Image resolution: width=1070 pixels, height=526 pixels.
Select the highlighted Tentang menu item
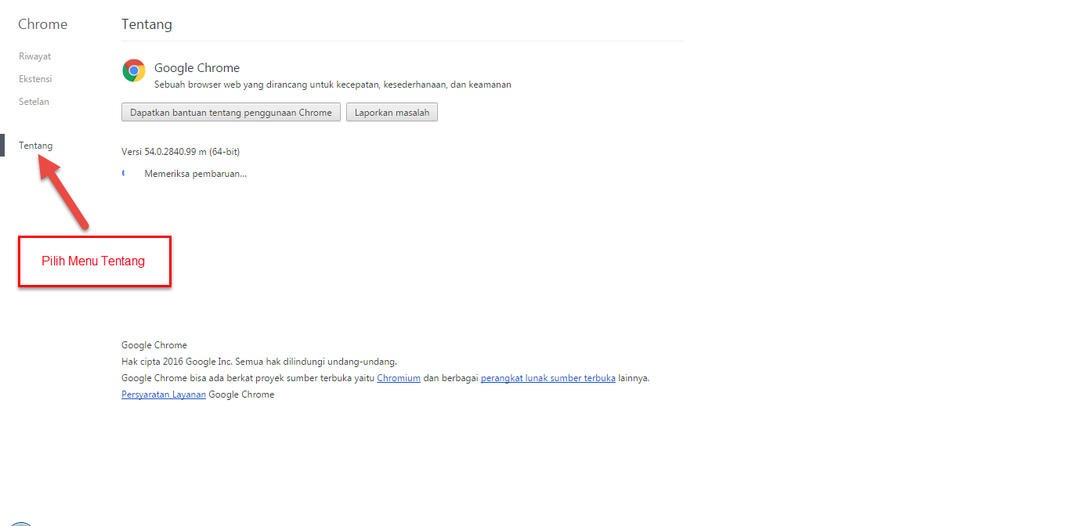pos(36,145)
